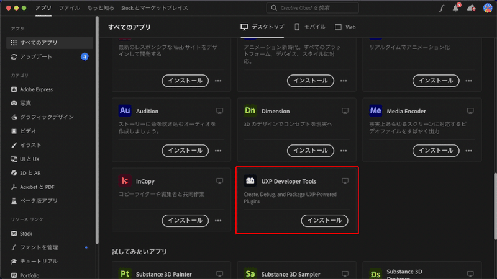Screen dimensions: 497x279
Task: Click the InCopy Ic app icon
Action: (x=125, y=180)
